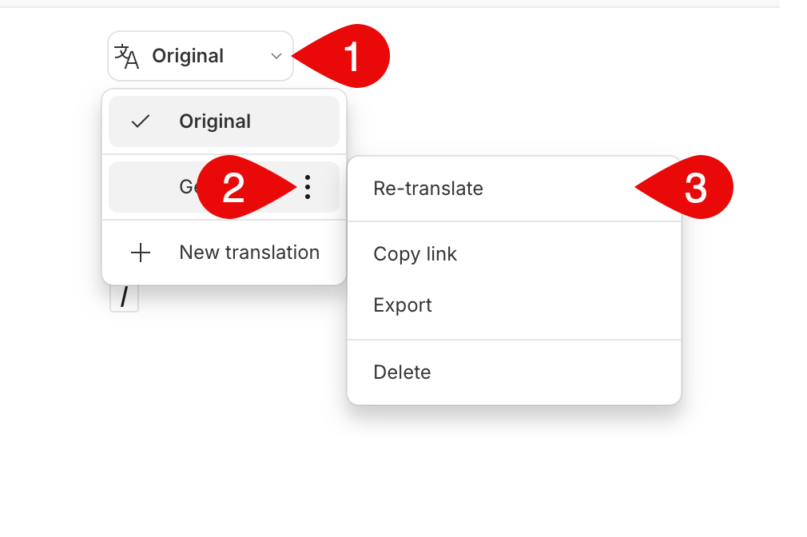Open the Original language dropdown
Viewport: 807px width, 537px height.
(201, 56)
